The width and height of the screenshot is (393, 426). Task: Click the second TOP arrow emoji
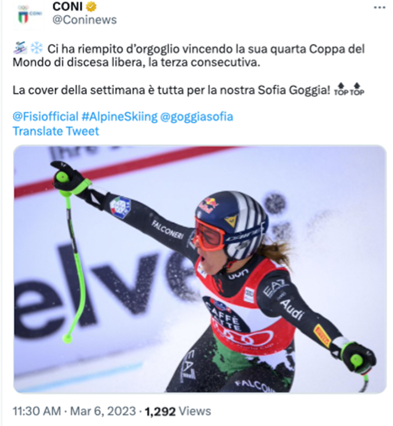(x=357, y=89)
